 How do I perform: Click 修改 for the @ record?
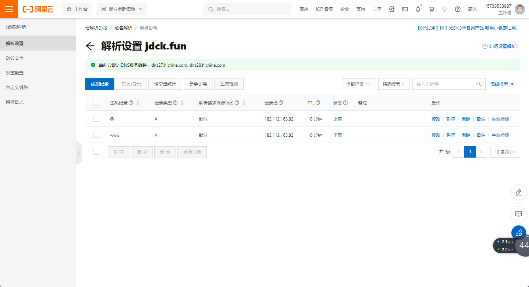coord(436,119)
